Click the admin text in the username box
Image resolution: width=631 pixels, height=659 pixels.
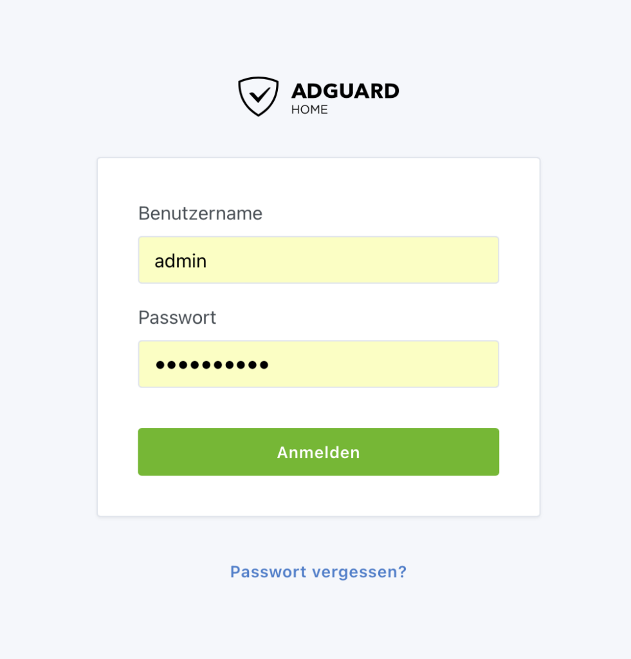click(180, 260)
